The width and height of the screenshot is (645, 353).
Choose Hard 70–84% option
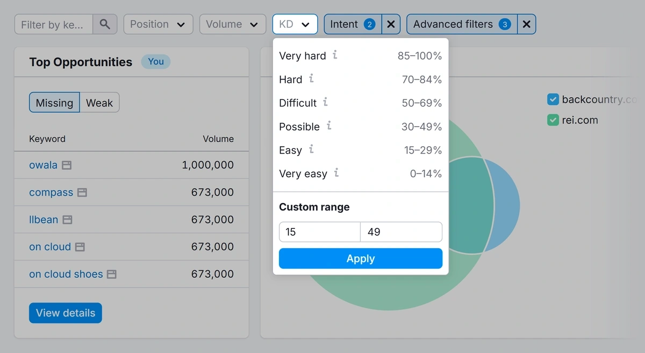[x=361, y=79]
